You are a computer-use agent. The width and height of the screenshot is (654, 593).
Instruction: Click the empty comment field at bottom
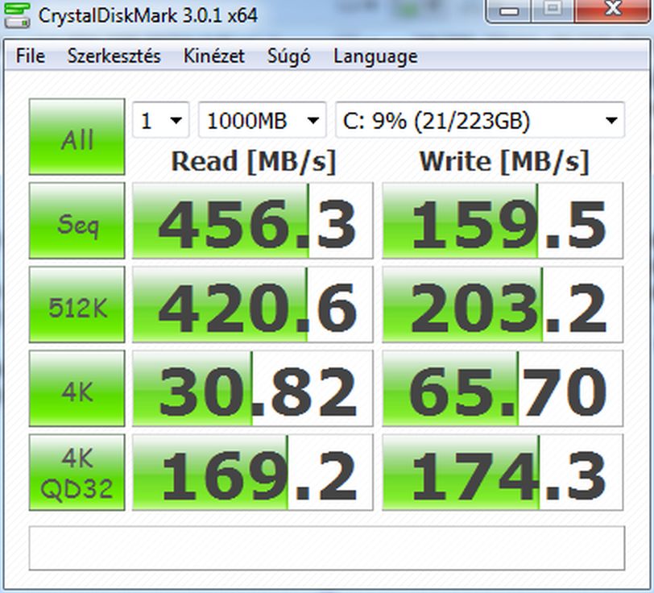click(x=326, y=548)
